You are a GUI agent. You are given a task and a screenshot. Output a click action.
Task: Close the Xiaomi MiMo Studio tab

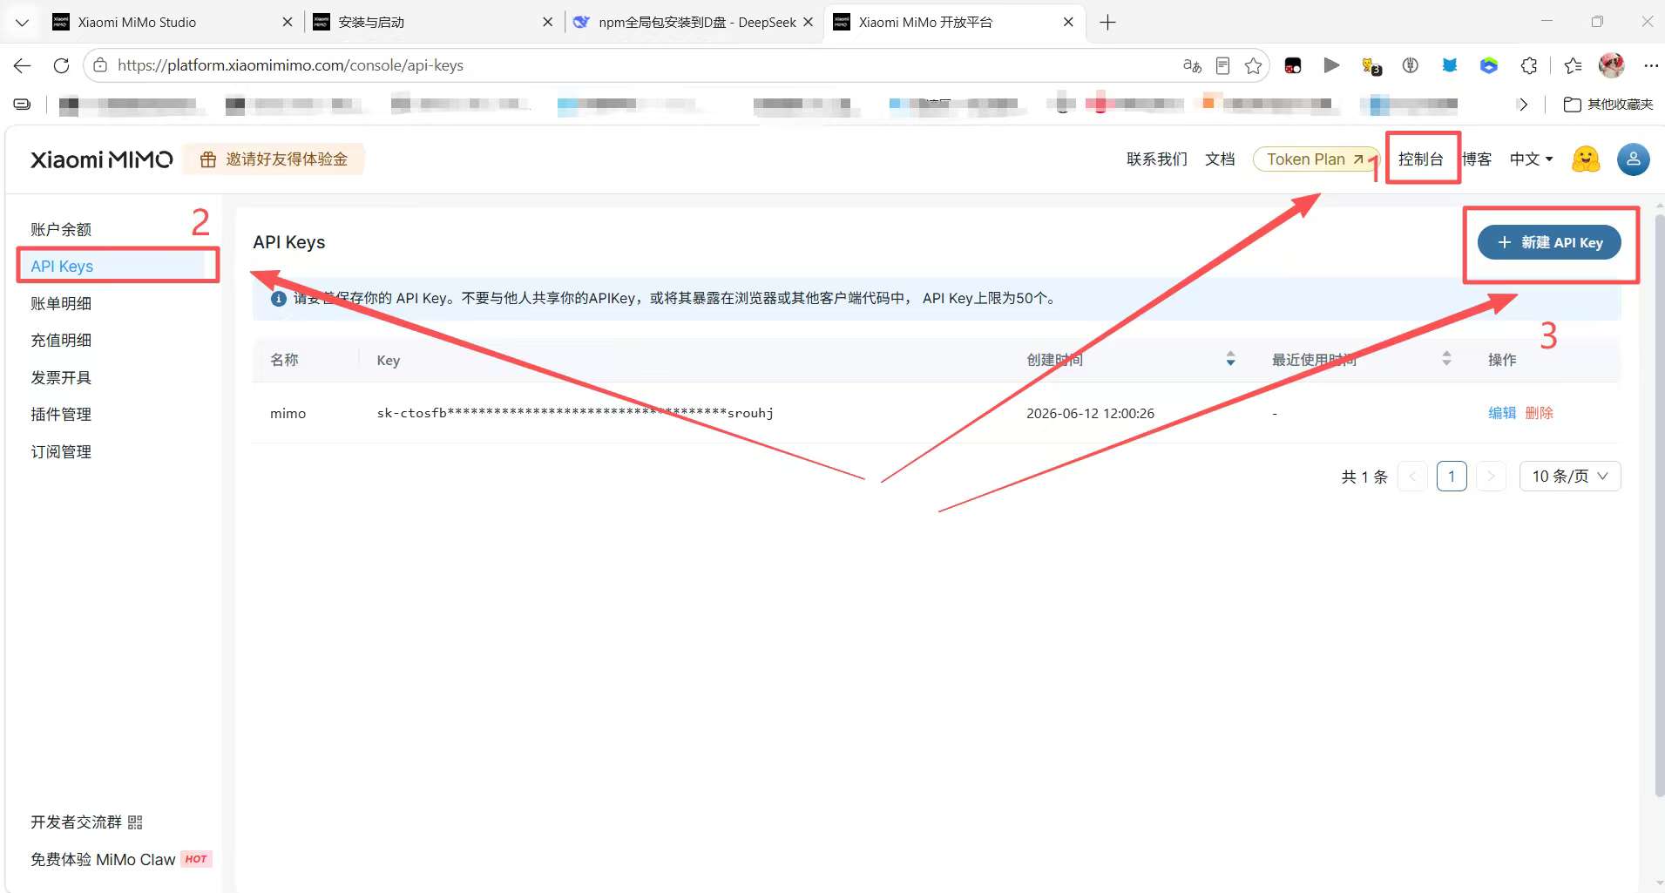coord(288,23)
